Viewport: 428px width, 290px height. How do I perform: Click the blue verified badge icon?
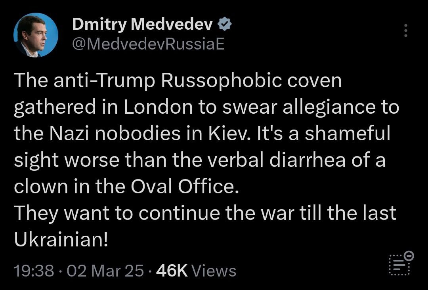225,25
